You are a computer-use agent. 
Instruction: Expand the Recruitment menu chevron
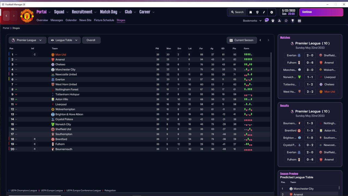[x=95, y=12]
